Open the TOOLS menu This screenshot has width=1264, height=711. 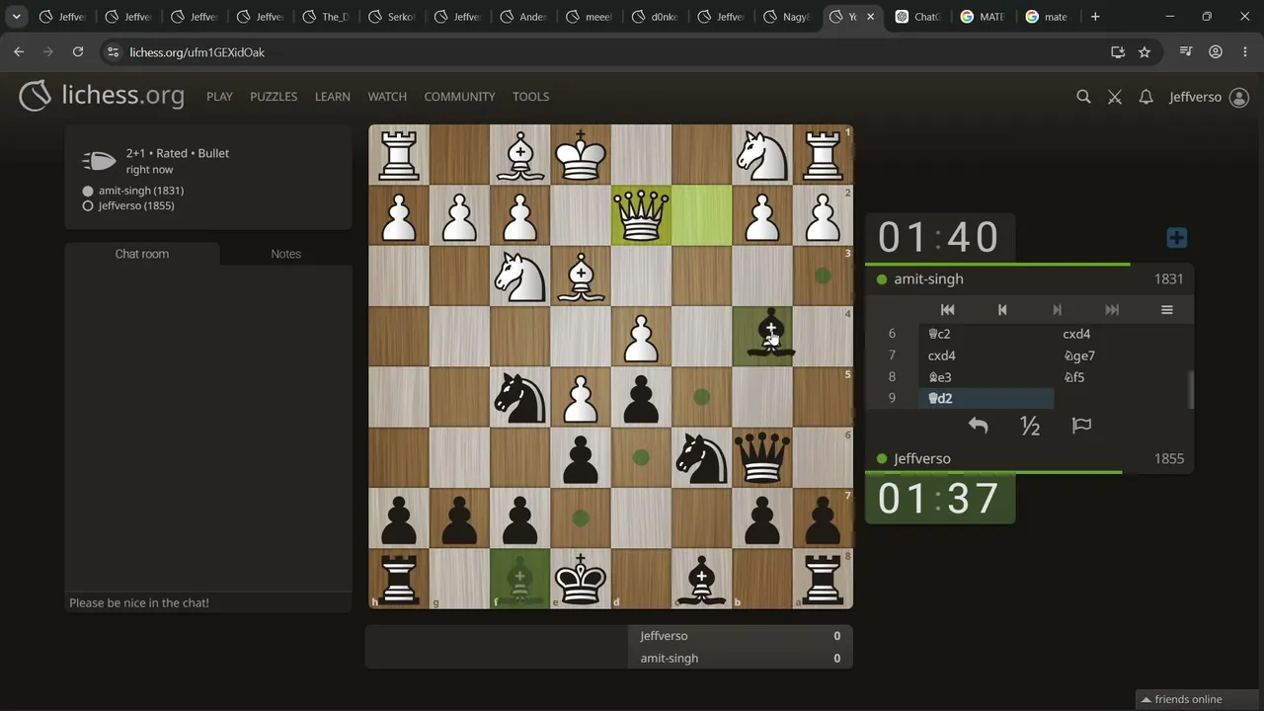pos(530,97)
